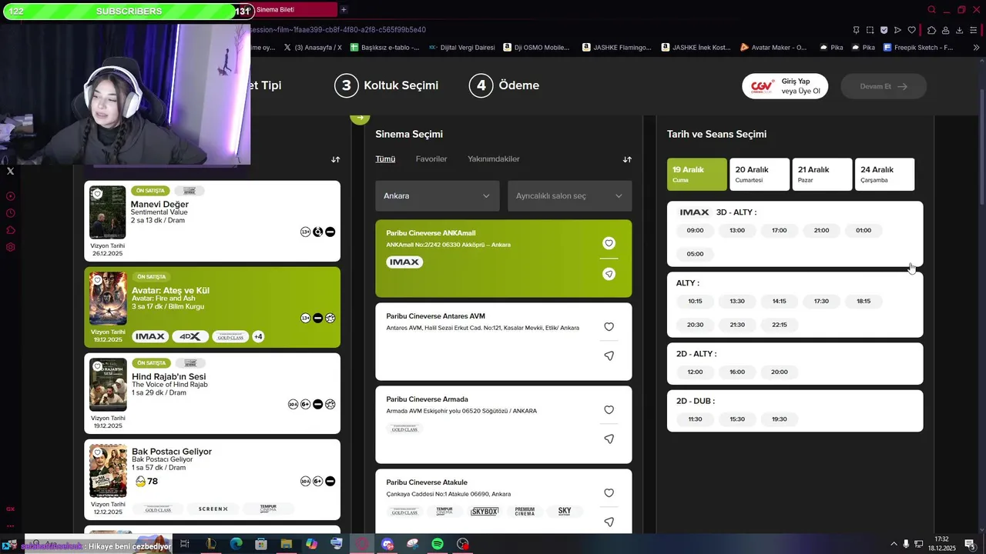986x554 pixels.
Task: Open the X icon in the browser sidebar
Action: [10, 171]
